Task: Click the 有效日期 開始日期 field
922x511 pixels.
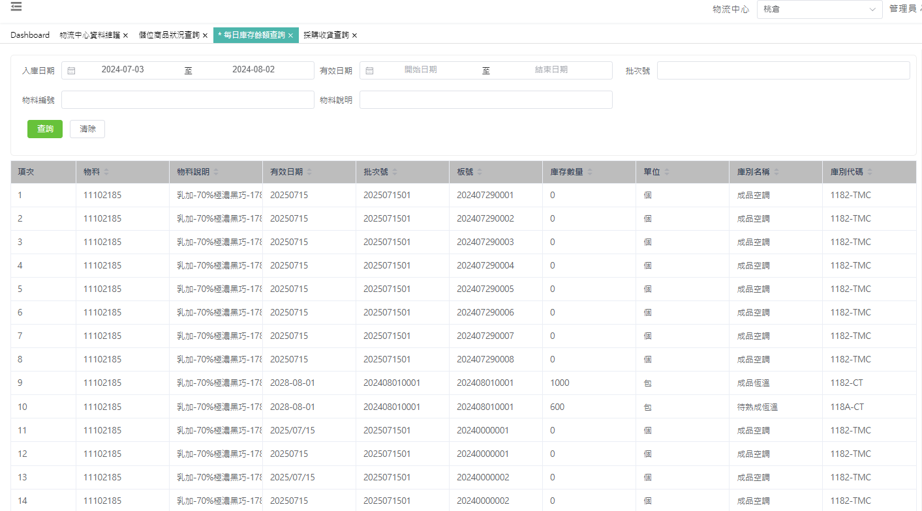Action: [421, 70]
